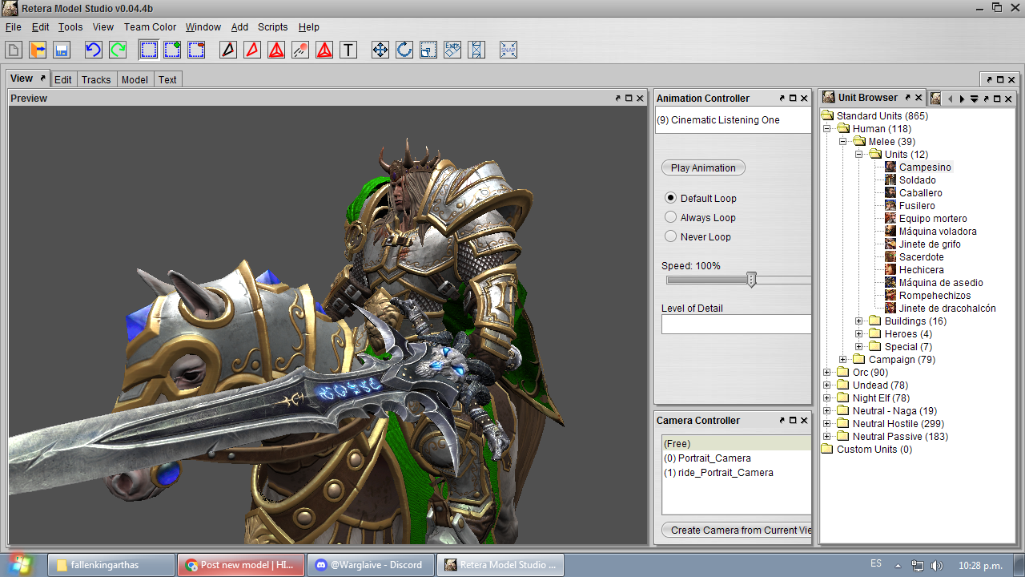
Task: Activate the Extrude tool icon
Action: point(452,50)
